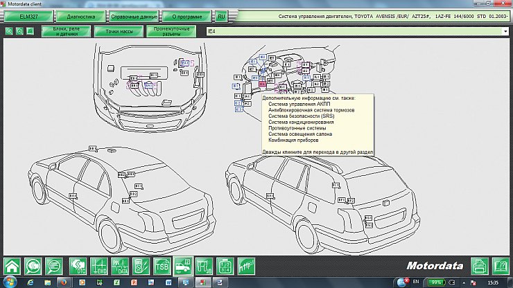Open the text search magnifier icon

point(54,266)
